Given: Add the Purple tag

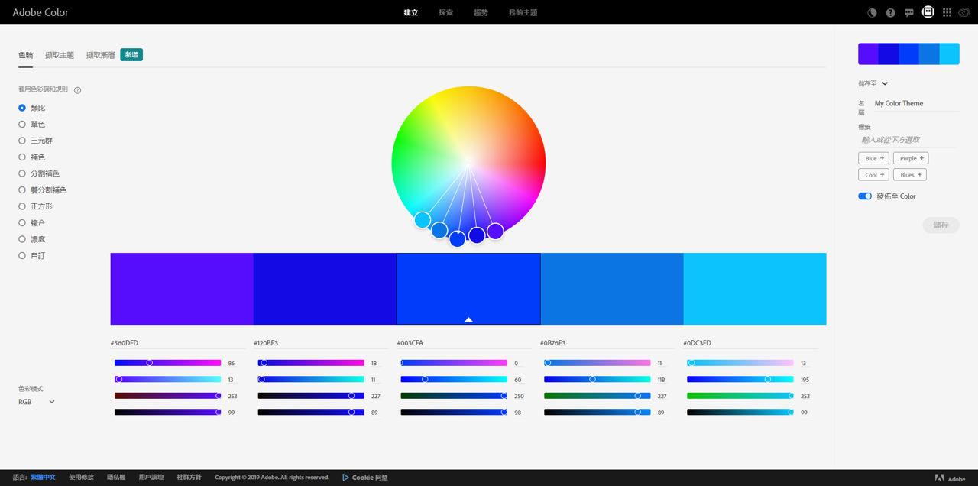Looking at the screenshot, I should tap(911, 158).
